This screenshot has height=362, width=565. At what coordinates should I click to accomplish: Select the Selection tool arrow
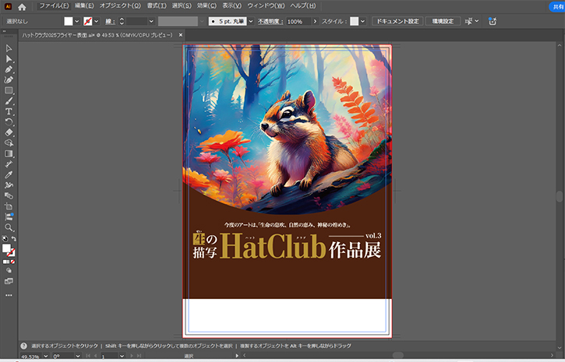coord(9,49)
